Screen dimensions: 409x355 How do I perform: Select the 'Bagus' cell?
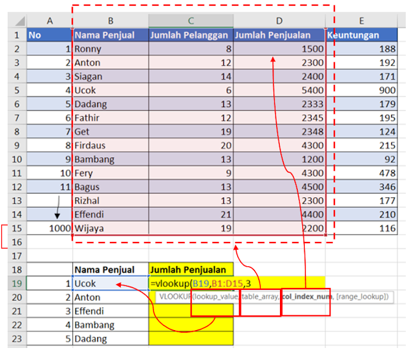point(111,186)
